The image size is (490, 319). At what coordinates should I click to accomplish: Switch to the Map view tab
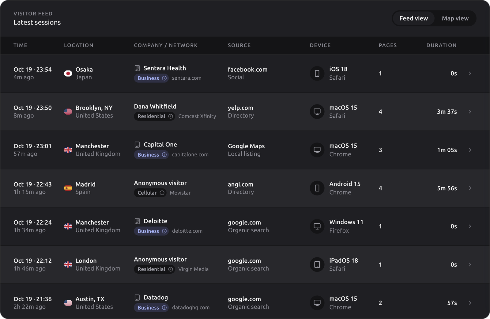455,18
